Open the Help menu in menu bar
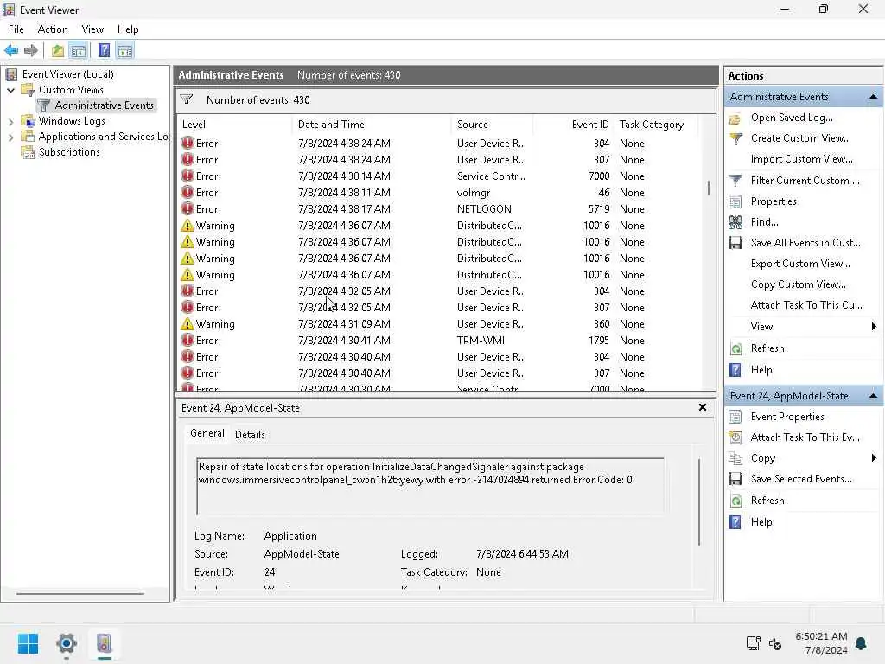Image resolution: width=885 pixels, height=664 pixels. click(x=128, y=29)
